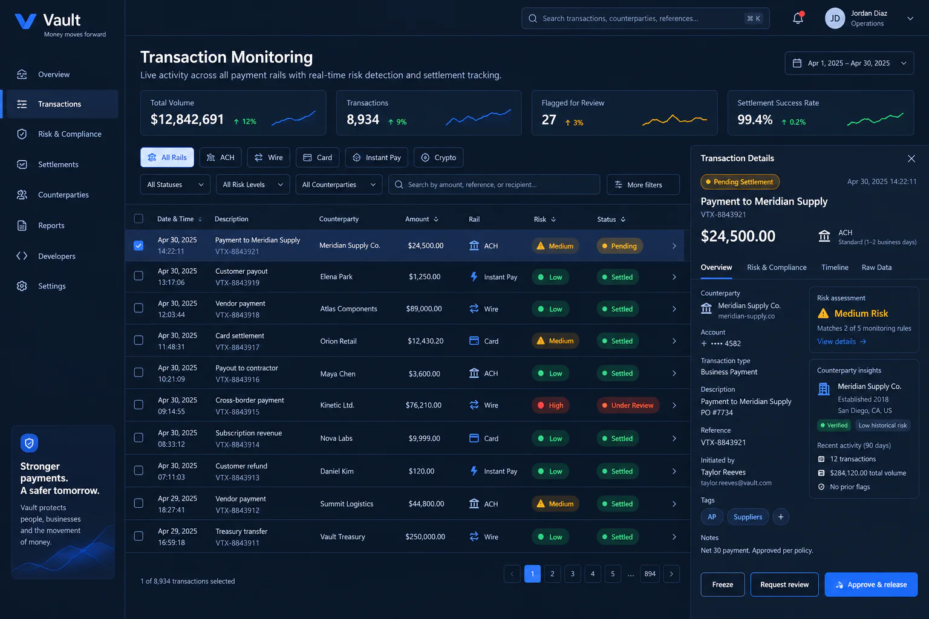Uncheck the Meridian Supply Co. row checkbox

point(139,245)
